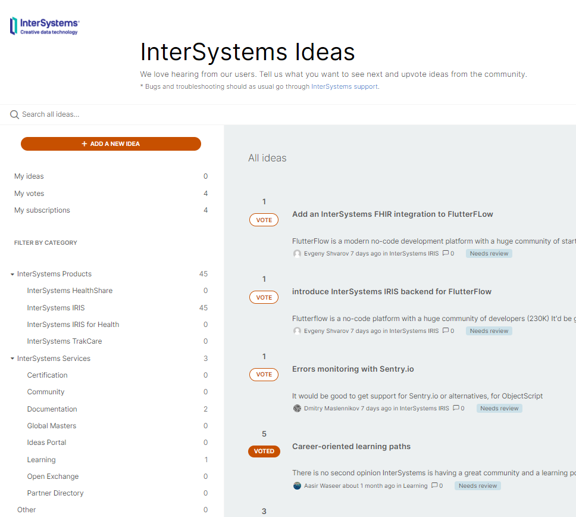Open comments icon on Sentry.io idea
The height and width of the screenshot is (517, 576).
click(456, 408)
